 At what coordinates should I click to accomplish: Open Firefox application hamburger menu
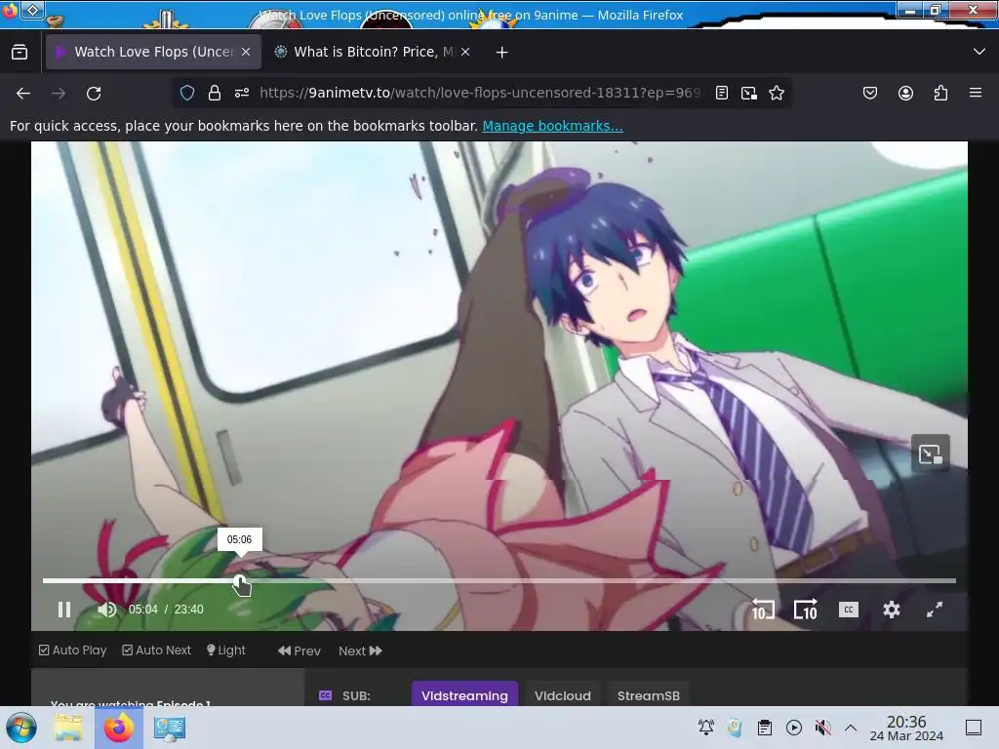[x=976, y=93]
